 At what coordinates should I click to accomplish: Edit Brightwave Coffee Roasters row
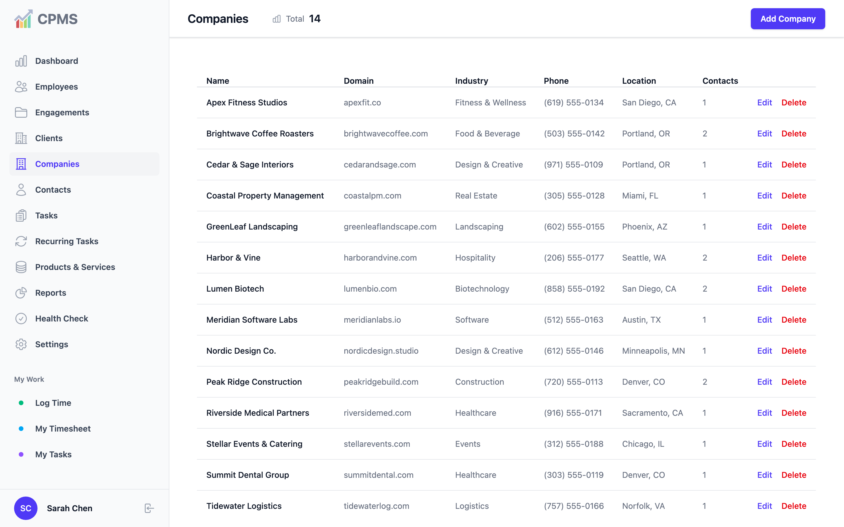pyautogui.click(x=765, y=134)
